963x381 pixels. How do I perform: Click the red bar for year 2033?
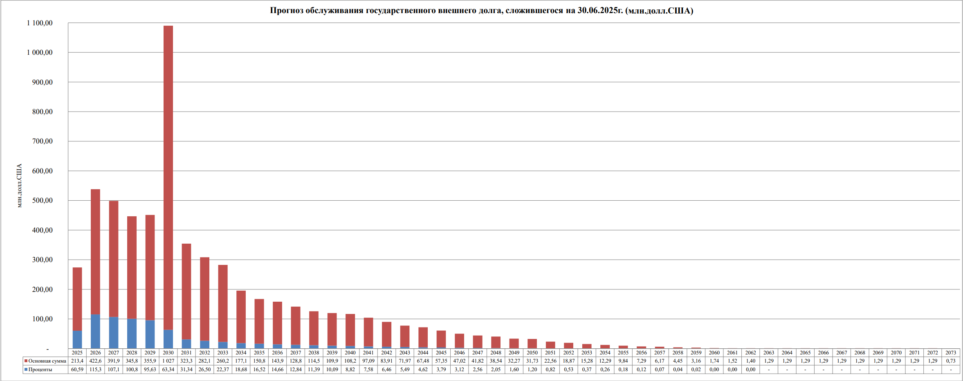pos(223,303)
